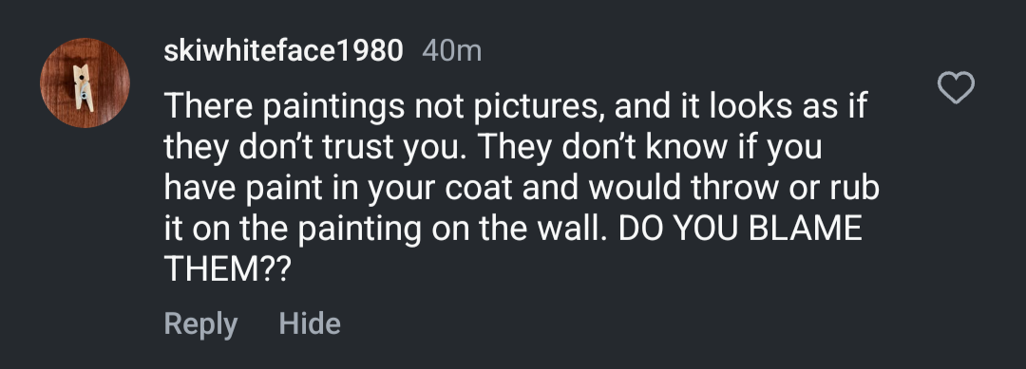Open skiwhiteface1980's profile from username
Screen dimensions: 1026x369
pos(283,51)
